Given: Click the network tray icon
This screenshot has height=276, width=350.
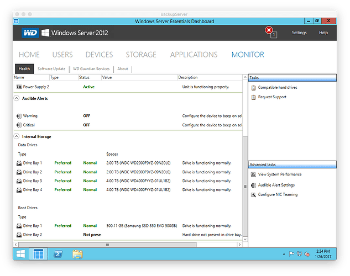Looking at the screenshot, I should click(299, 254).
